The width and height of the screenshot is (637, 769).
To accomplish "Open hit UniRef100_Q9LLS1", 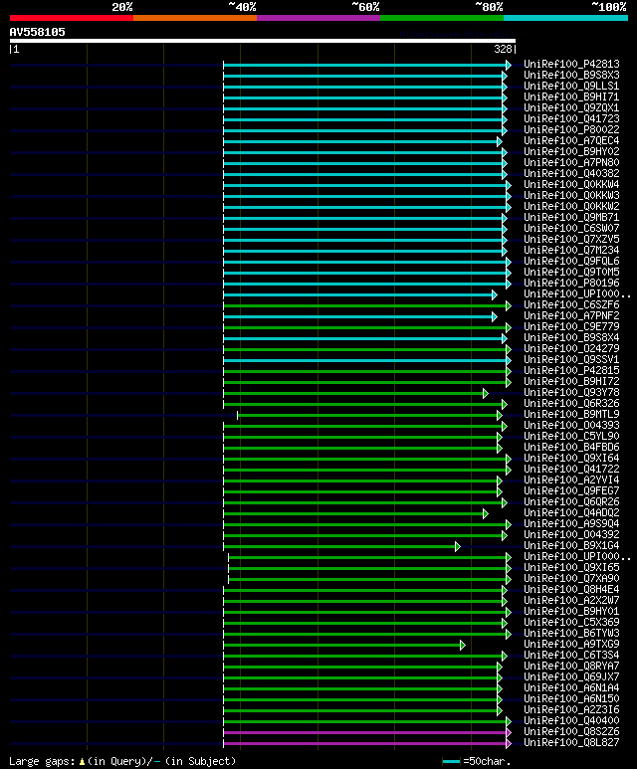I will (x=571, y=87).
